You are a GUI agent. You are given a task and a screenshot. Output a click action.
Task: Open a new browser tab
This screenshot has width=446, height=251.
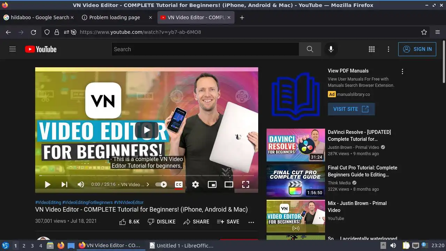[242, 17]
